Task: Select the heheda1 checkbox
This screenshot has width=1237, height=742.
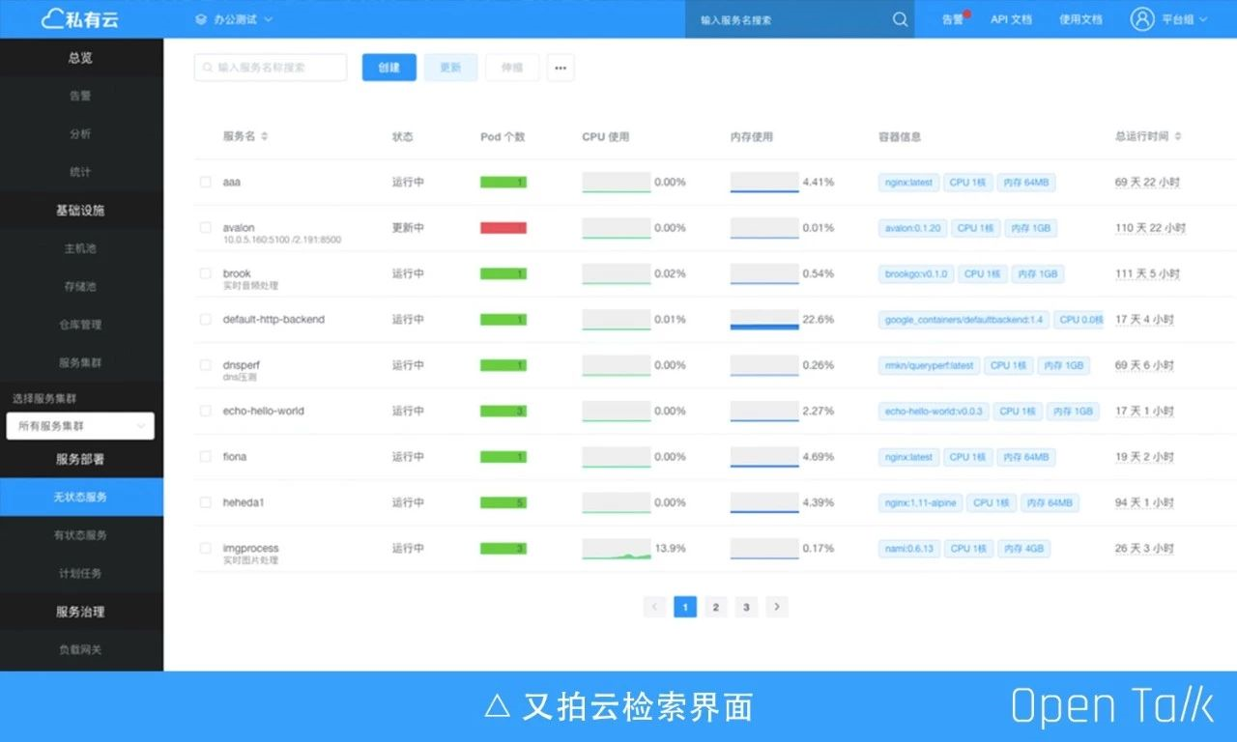Action: tap(205, 502)
